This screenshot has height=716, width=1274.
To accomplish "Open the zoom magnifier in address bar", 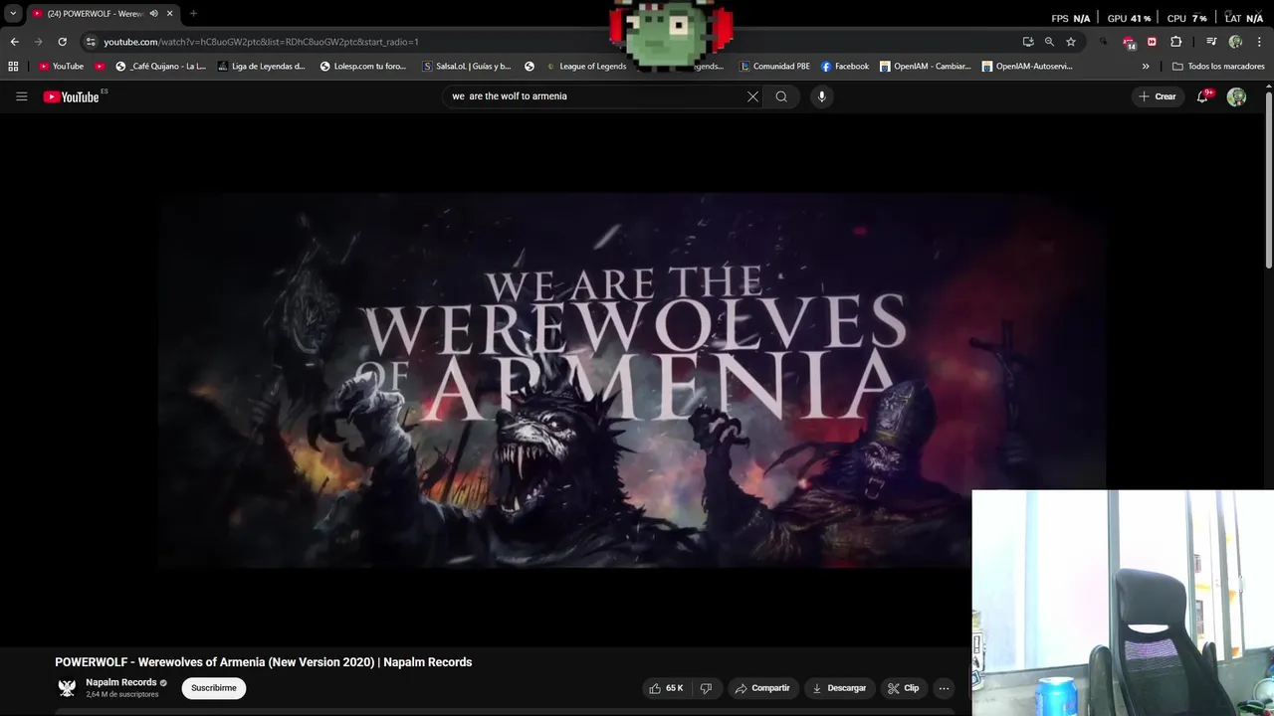I will click(x=1049, y=42).
